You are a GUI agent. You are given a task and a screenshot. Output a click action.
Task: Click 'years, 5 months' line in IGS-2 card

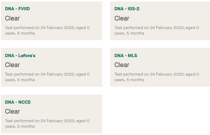point(129,33)
